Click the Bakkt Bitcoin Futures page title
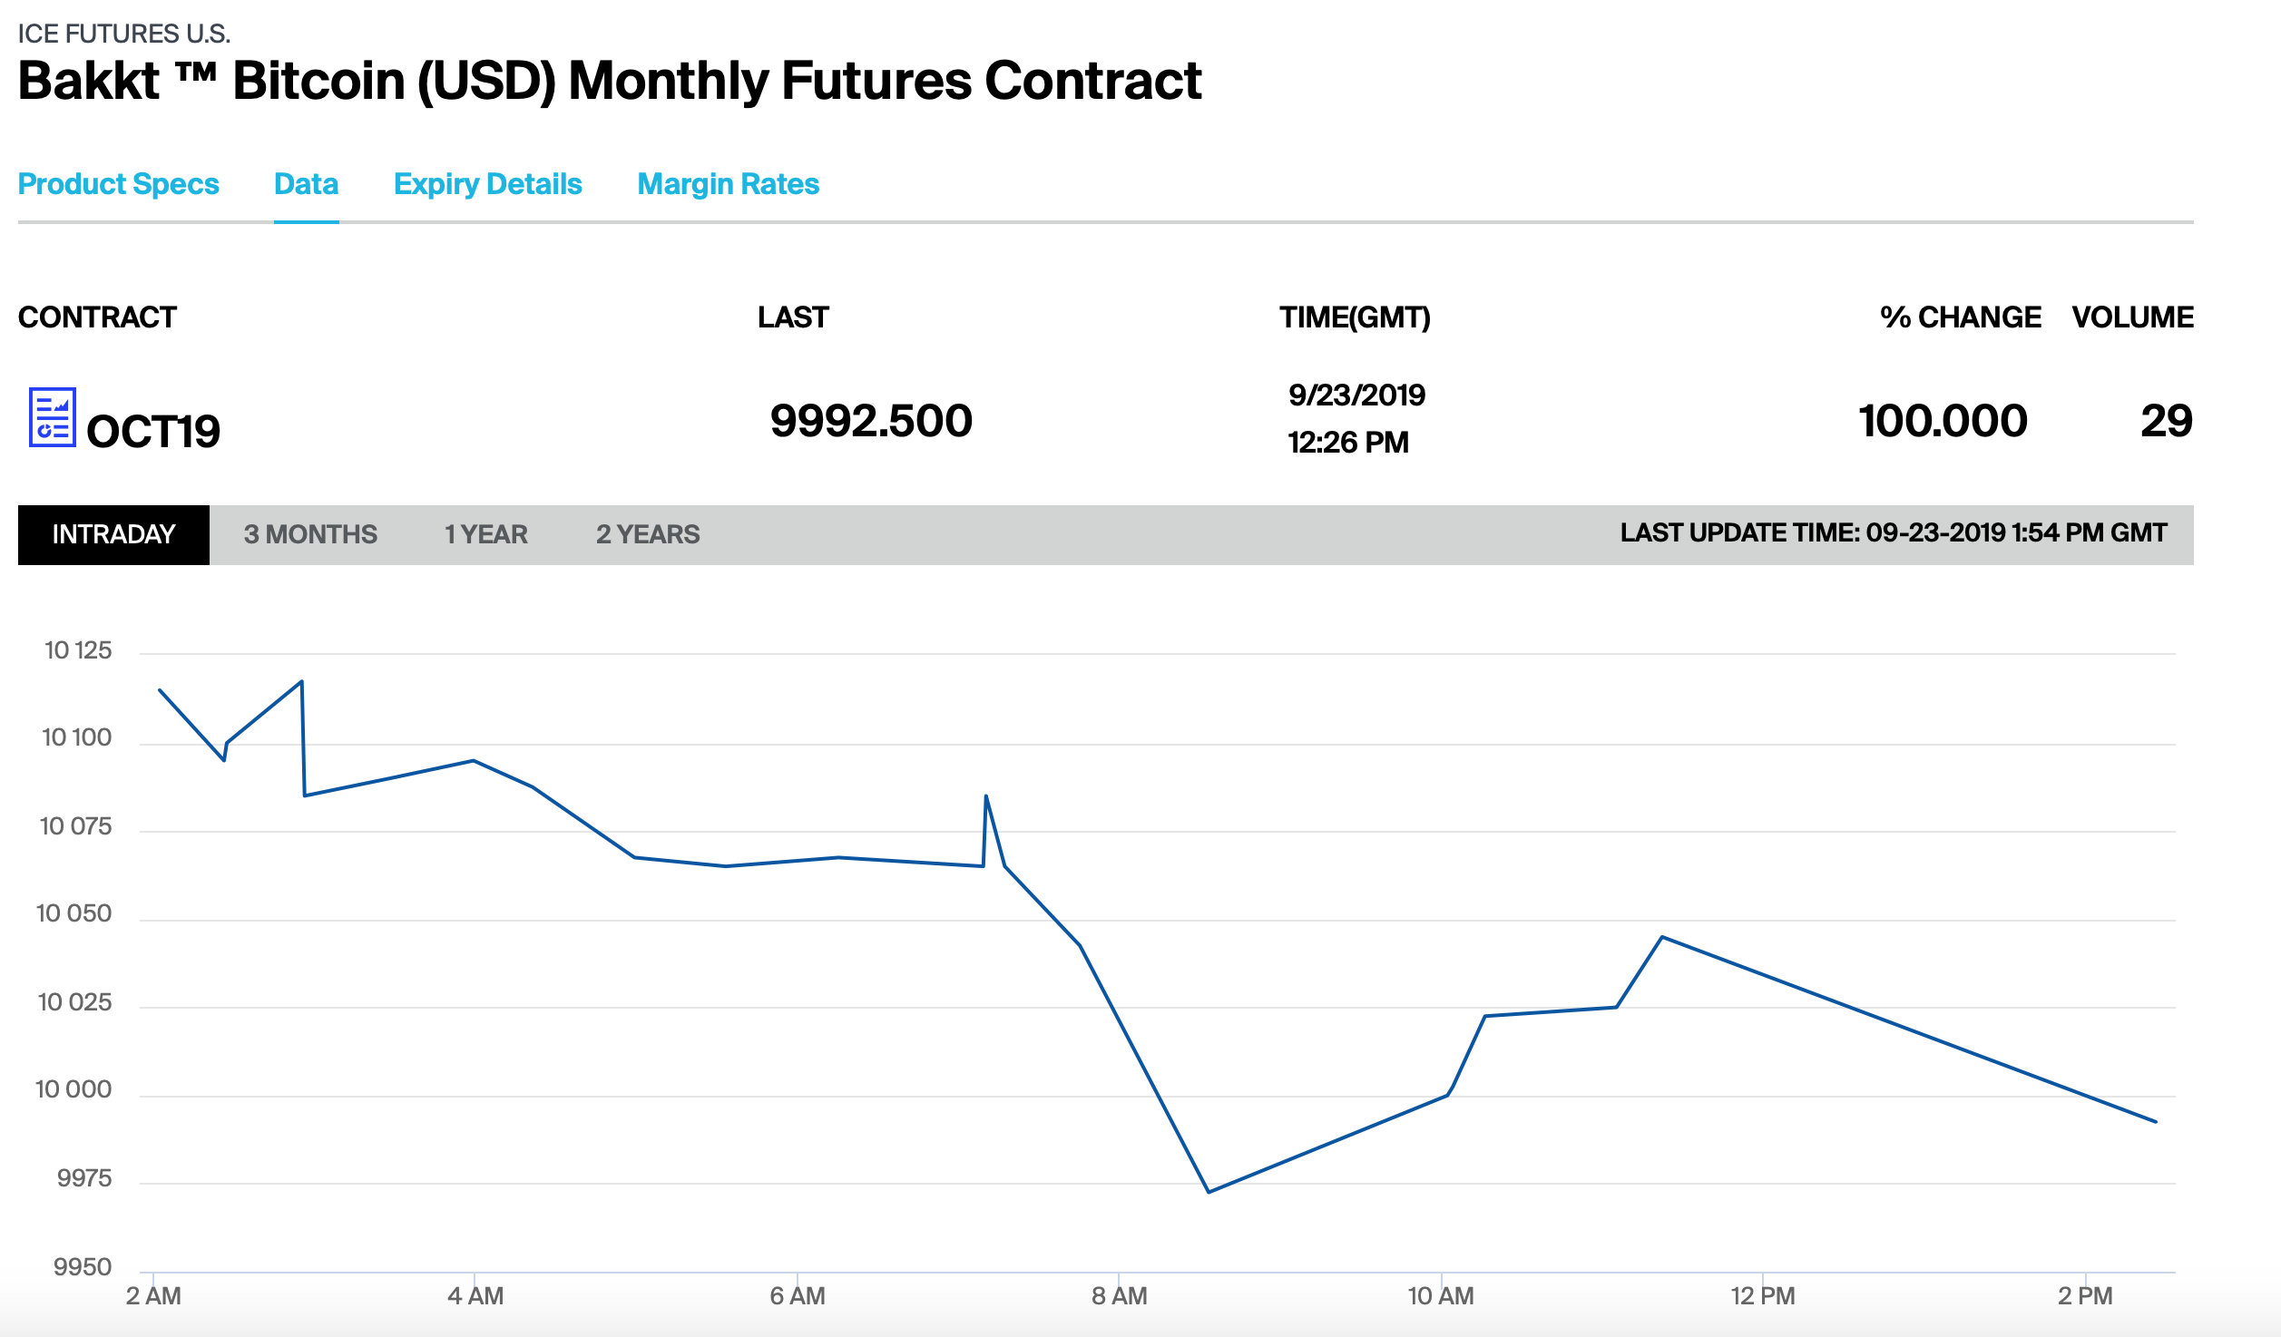This screenshot has height=1337, width=2281. coord(610,81)
